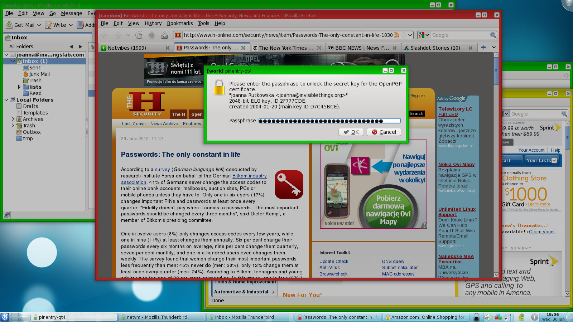The height and width of the screenshot is (322, 573).
Task: Open the Bookmarks menu in Firefox
Action: [179, 23]
